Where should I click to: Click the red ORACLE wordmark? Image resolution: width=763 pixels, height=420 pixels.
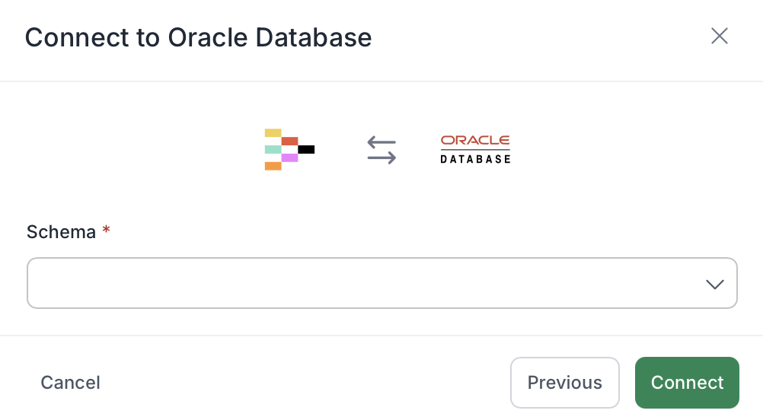[x=475, y=141]
